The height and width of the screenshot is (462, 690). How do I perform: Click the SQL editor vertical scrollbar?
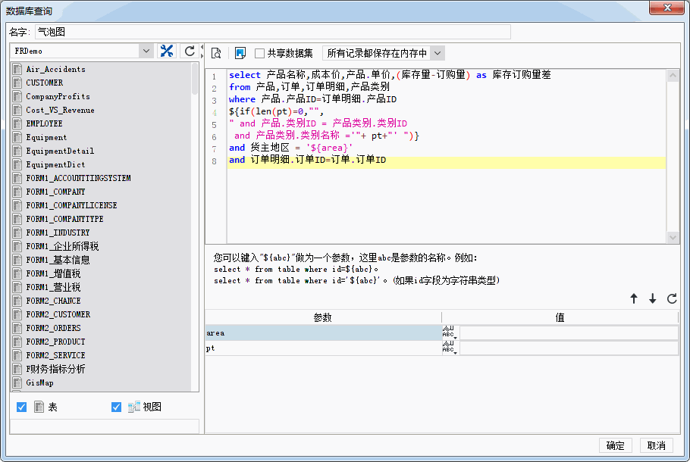point(673,151)
